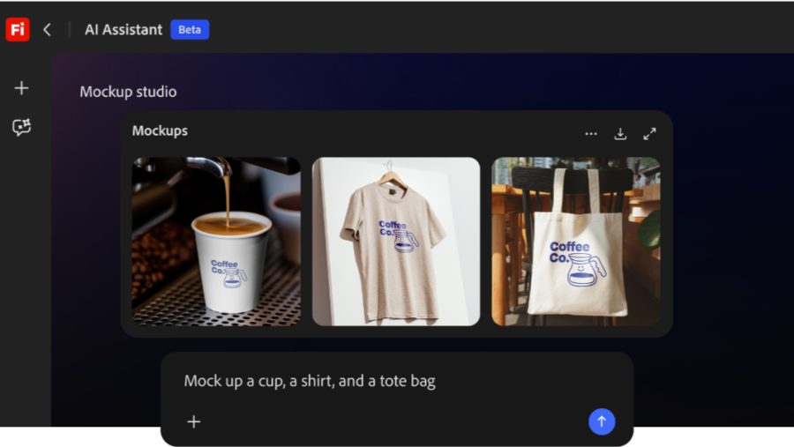Click the Adobe Firefly logo icon
The image size is (794, 447).
(18, 29)
